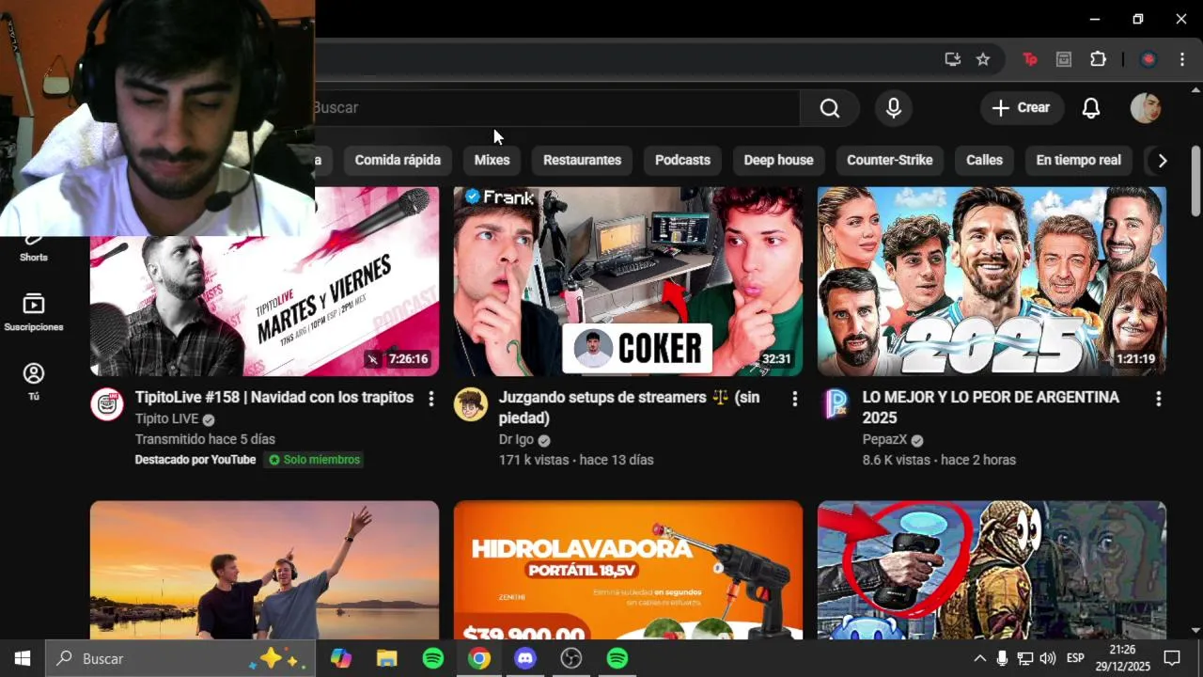This screenshot has width=1203, height=677.
Task: Open the Tipito LIVE channel name link
Action: point(165,418)
